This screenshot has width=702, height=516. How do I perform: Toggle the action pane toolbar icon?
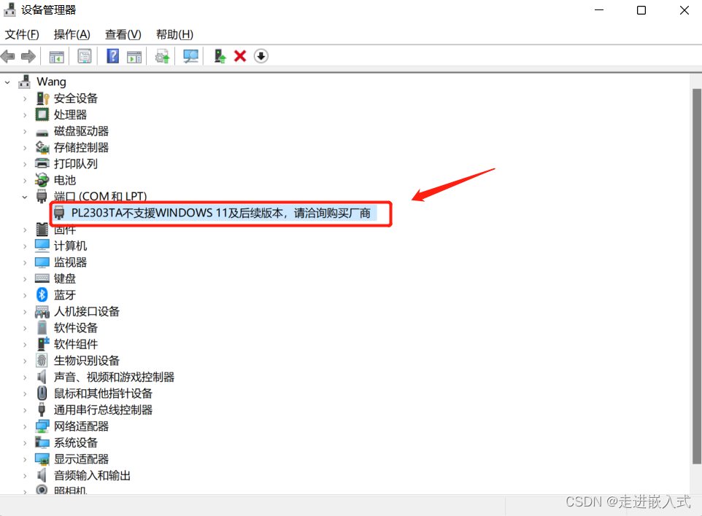point(134,57)
